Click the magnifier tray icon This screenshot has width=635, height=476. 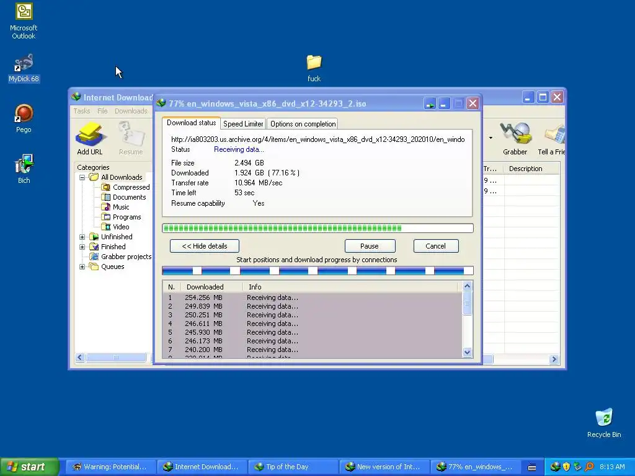click(x=589, y=467)
